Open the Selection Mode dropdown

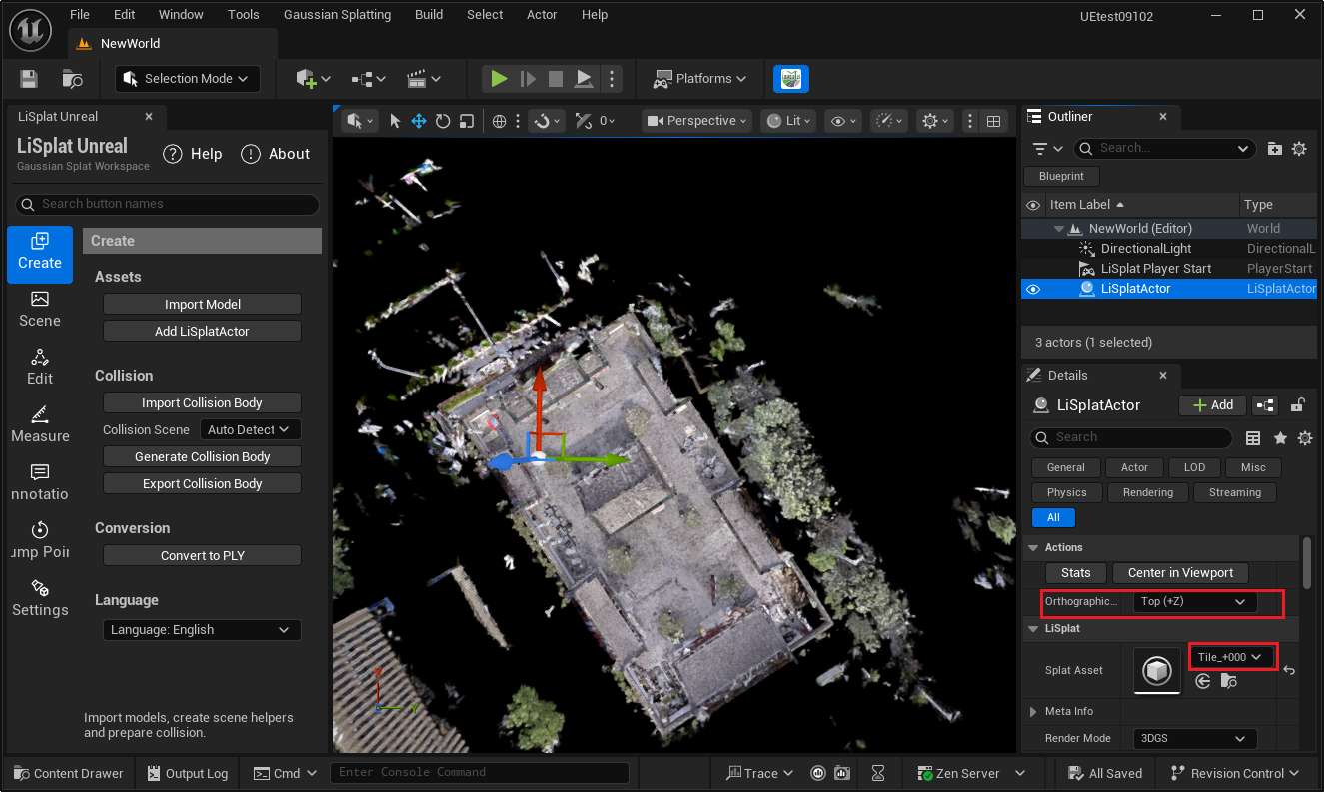(x=188, y=79)
